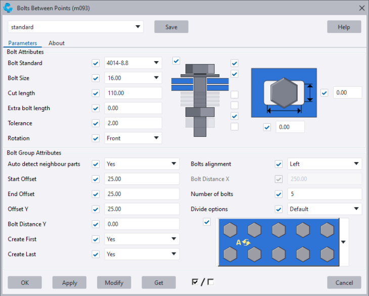The image size is (369, 296).
Task: Click the bolt assembly diagram image
Action: coord(200,100)
